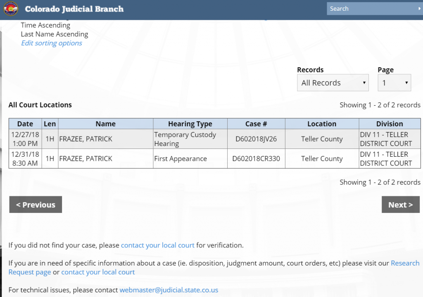This screenshot has width=423, height=297.
Task: Open the Page number dropdown
Action: 394,83
